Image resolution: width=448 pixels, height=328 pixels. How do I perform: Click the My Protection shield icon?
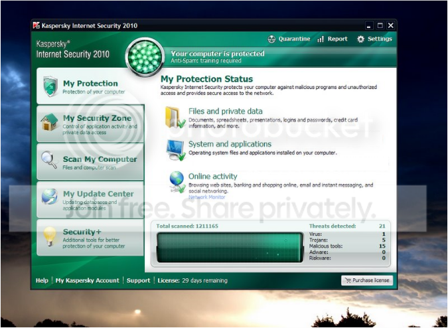(x=50, y=86)
